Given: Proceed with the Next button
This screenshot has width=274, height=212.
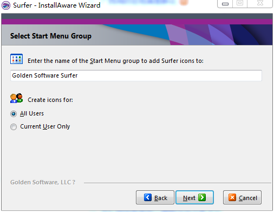Looking at the screenshot, I should click(x=194, y=197).
